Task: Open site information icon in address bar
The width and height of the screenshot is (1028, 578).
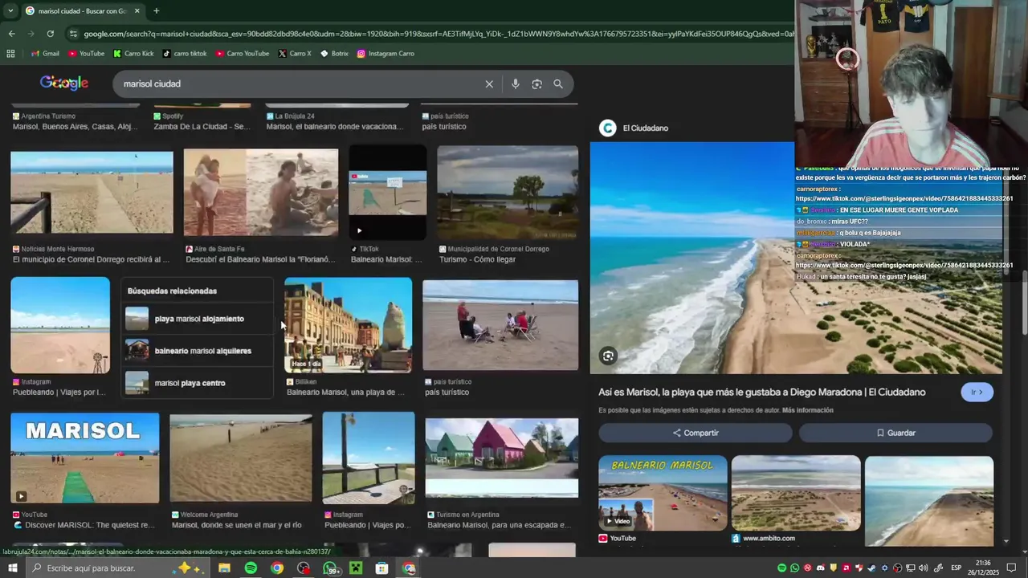Action: pyautogui.click(x=73, y=34)
